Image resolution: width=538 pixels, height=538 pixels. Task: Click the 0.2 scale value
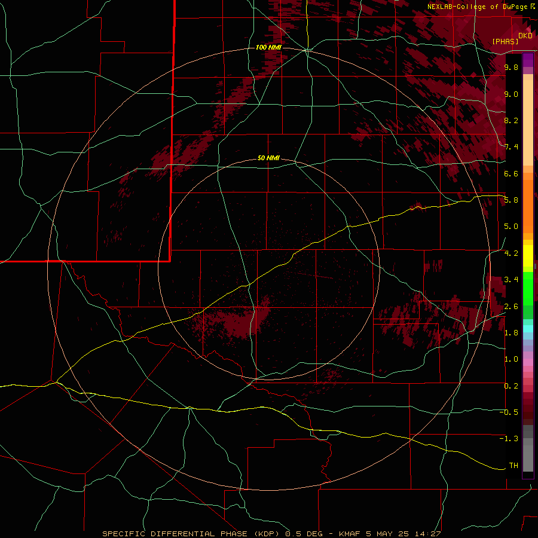tap(511, 386)
